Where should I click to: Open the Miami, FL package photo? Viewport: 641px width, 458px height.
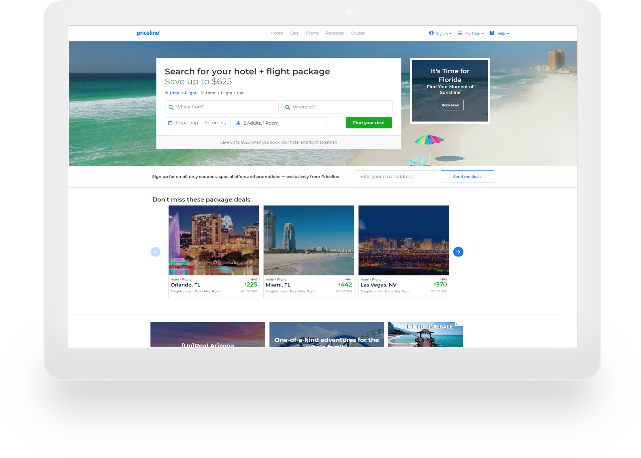coord(309,240)
